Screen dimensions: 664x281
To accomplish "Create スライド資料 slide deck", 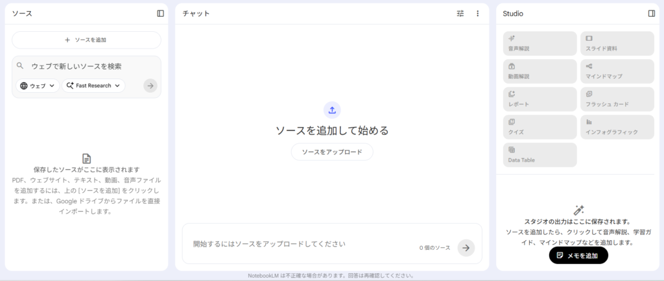I will coord(617,43).
